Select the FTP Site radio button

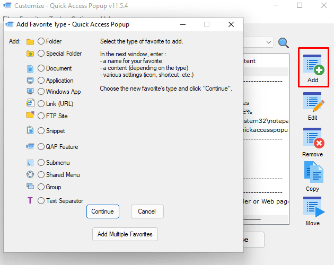click(x=41, y=116)
